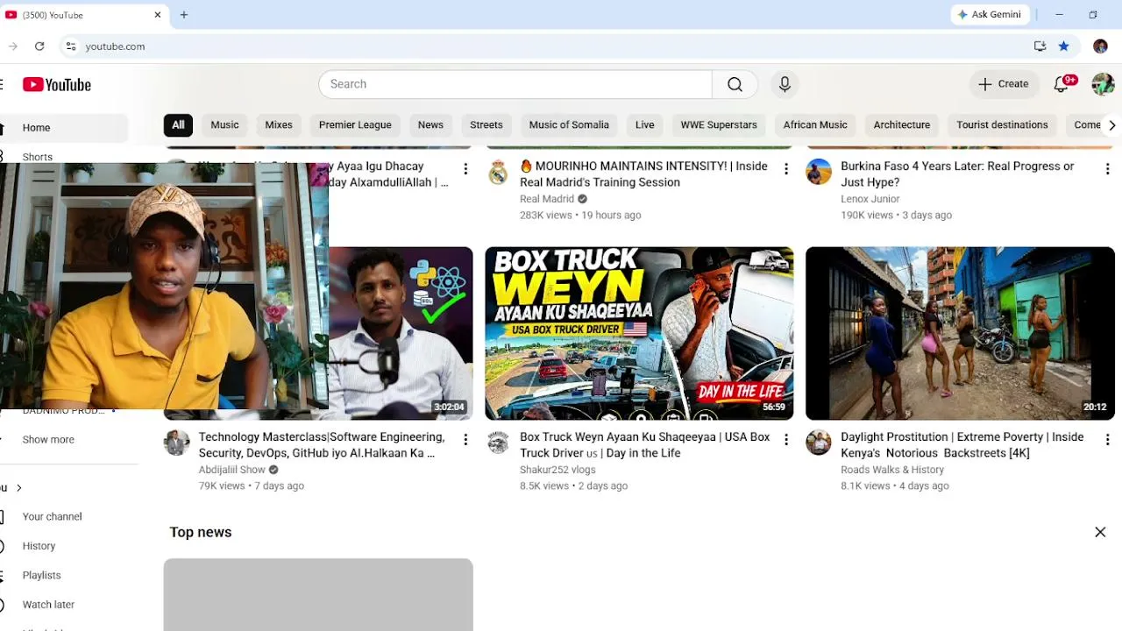Open the Real Madrid channel avatar
The width and height of the screenshot is (1122, 631).
[498, 172]
